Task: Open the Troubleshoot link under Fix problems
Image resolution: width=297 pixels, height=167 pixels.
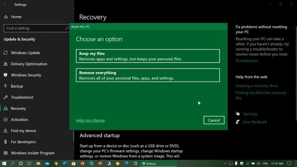Action: tap(246, 61)
